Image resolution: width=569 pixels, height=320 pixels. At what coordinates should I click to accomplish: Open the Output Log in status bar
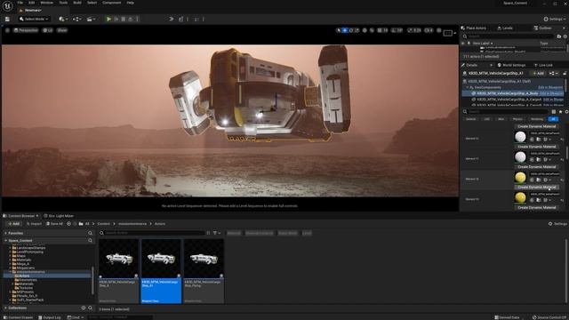50,317
